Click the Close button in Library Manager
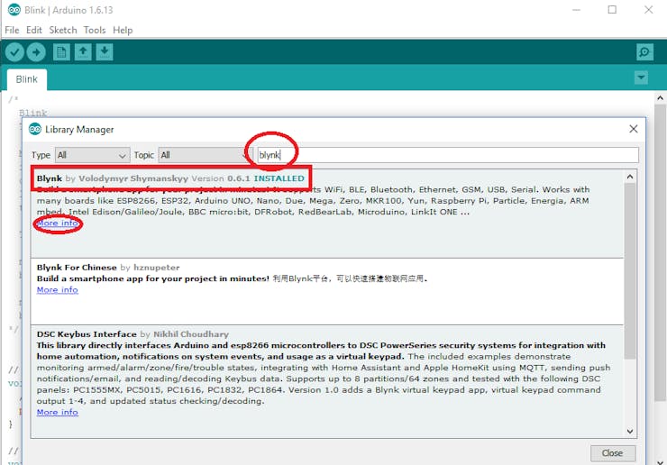 click(613, 453)
